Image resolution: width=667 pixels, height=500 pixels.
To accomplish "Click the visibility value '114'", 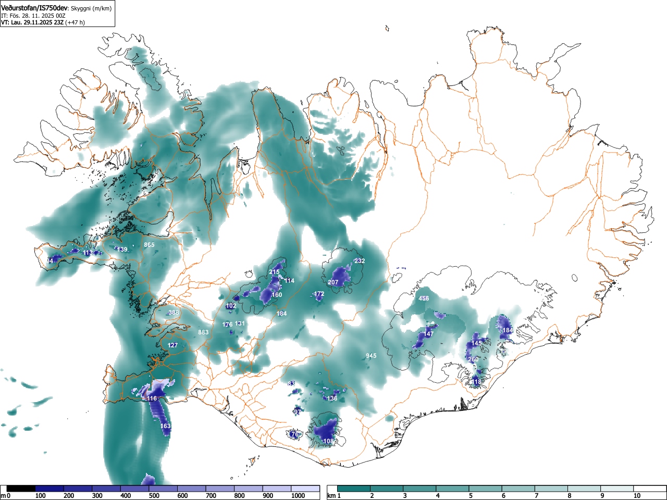I will pyautogui.click(x=289, y=281).
